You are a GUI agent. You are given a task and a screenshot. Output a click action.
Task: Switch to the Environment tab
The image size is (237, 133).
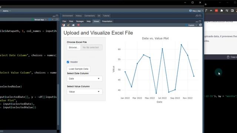(x=67, y=16)
